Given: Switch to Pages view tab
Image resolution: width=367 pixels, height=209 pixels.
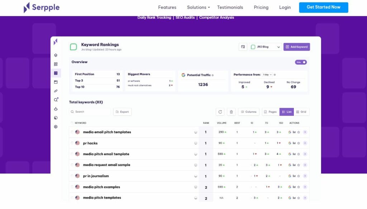Looking at the screenshot, I should [271, 112].
